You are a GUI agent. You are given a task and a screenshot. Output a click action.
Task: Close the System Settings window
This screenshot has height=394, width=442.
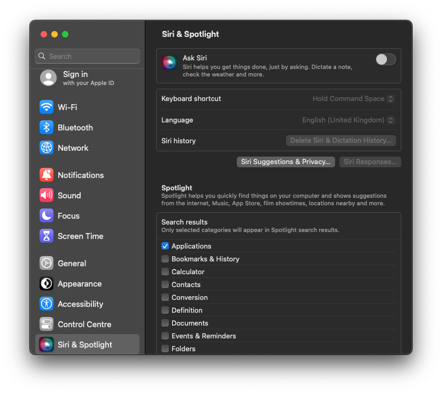(x=44, y=34)
